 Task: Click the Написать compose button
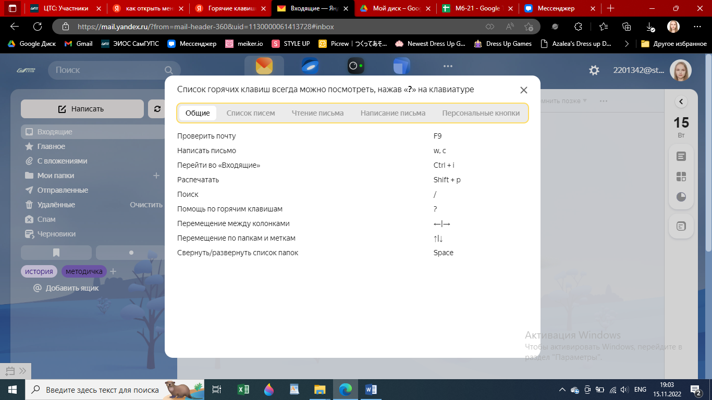click(x=82, y=109)
